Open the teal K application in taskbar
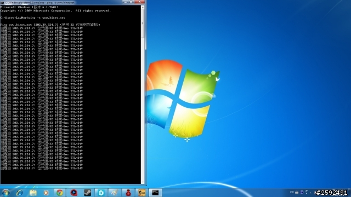Screen dimensions: 351x197 101,193
